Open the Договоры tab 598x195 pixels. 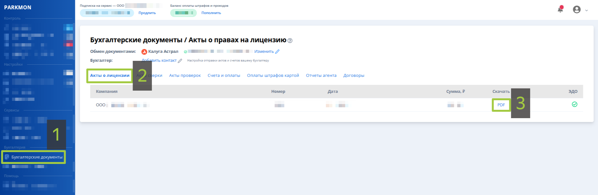click(354, 76)
